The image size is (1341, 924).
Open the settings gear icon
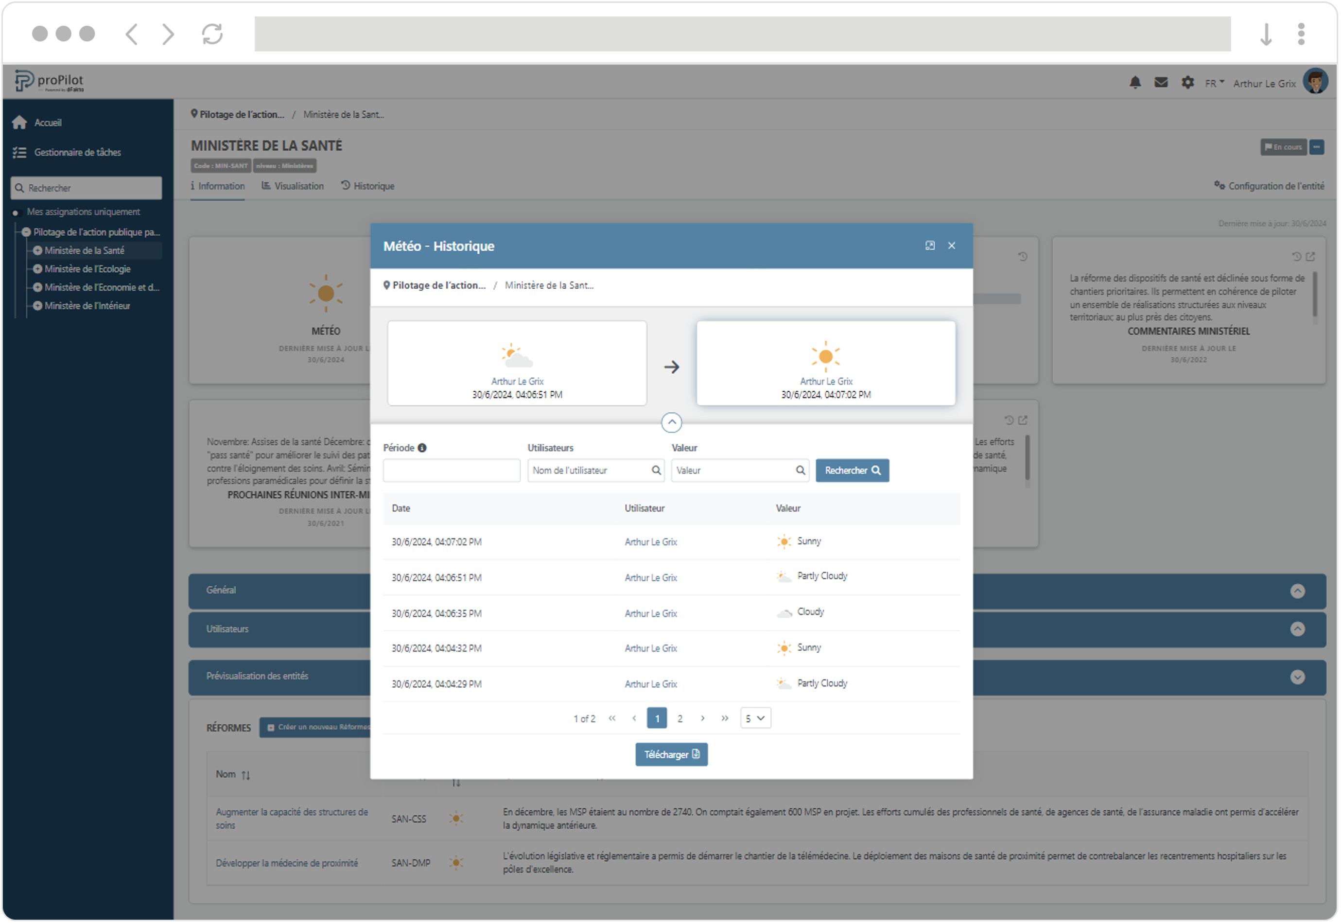(1187, 83)
